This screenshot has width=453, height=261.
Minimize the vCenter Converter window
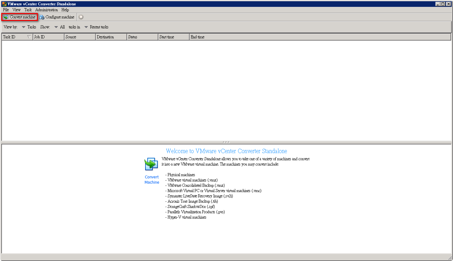[438, 4]
